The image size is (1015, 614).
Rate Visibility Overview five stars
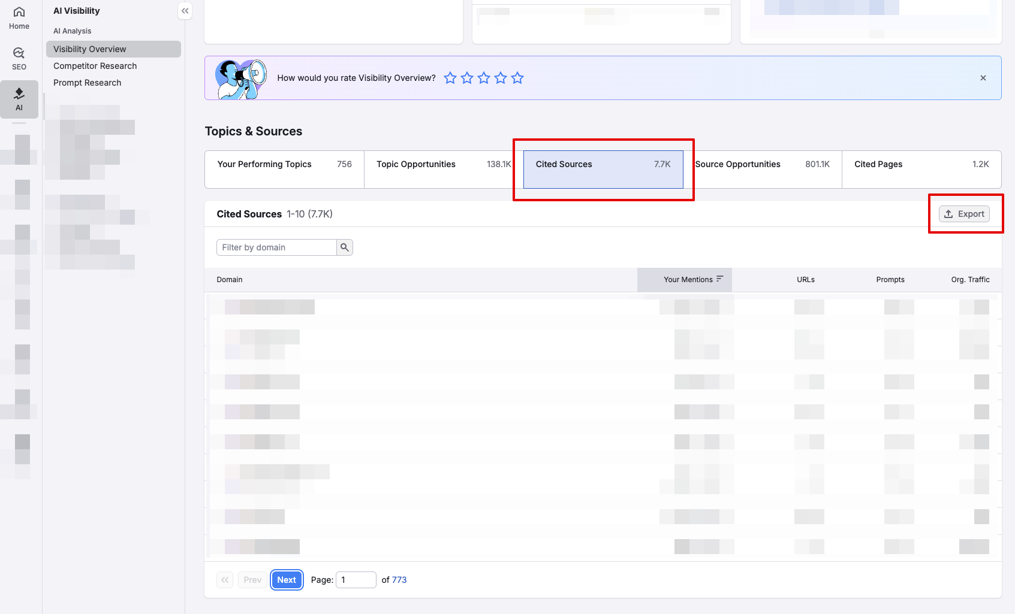coord(517,78)
